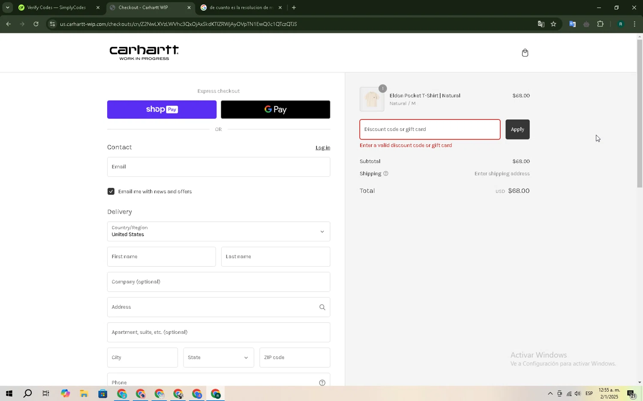Click the ZIP code field

(295, 357)
